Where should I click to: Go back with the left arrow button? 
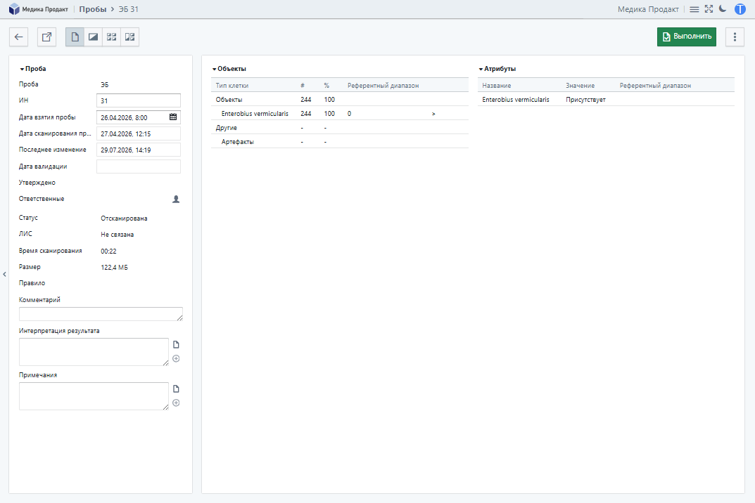(19, 37)
